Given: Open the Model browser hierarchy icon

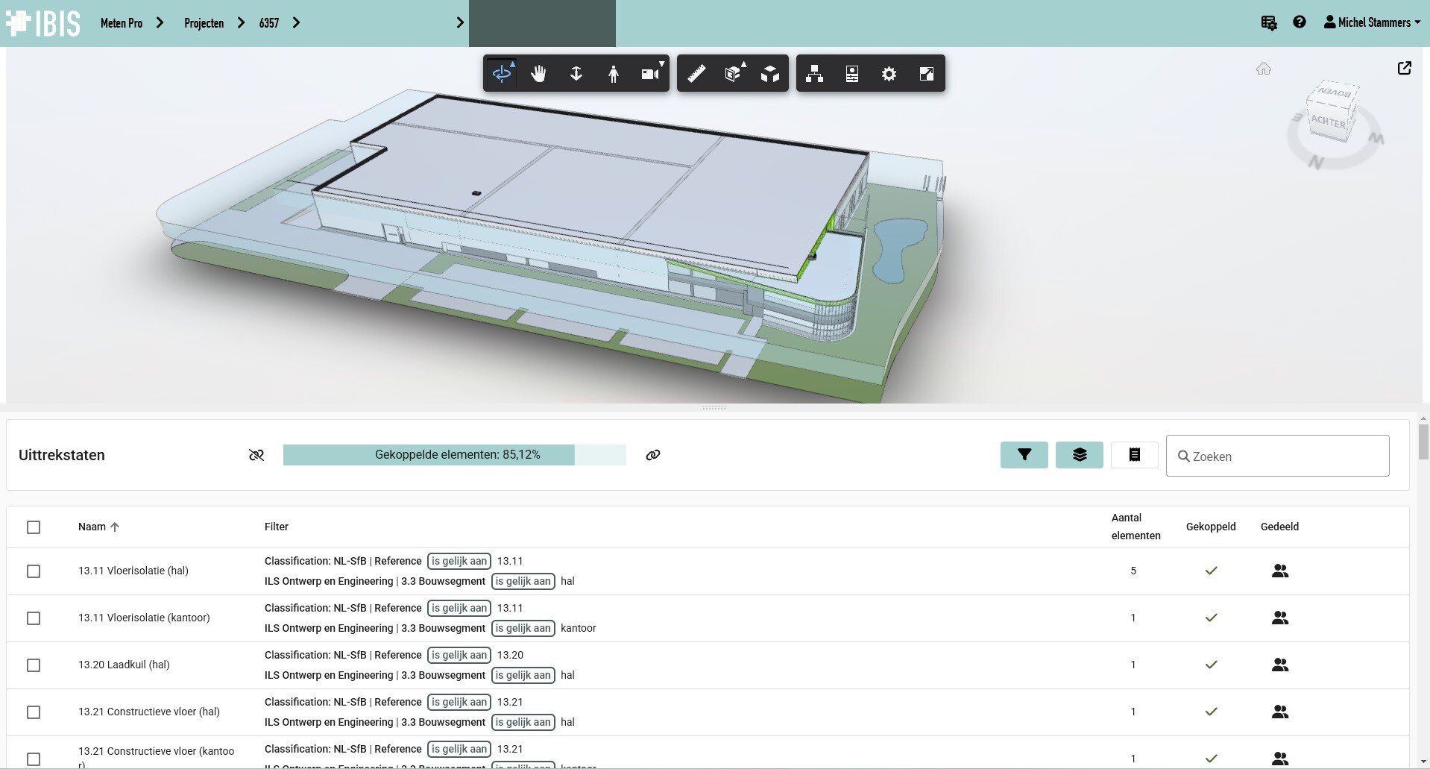Looking at the screenshot, I should pos(814,74).
